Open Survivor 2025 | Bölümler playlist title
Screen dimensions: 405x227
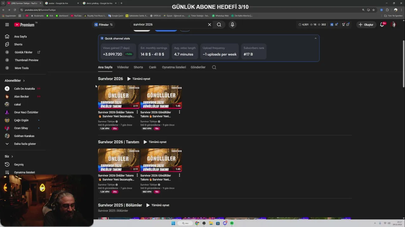[120, 205]
